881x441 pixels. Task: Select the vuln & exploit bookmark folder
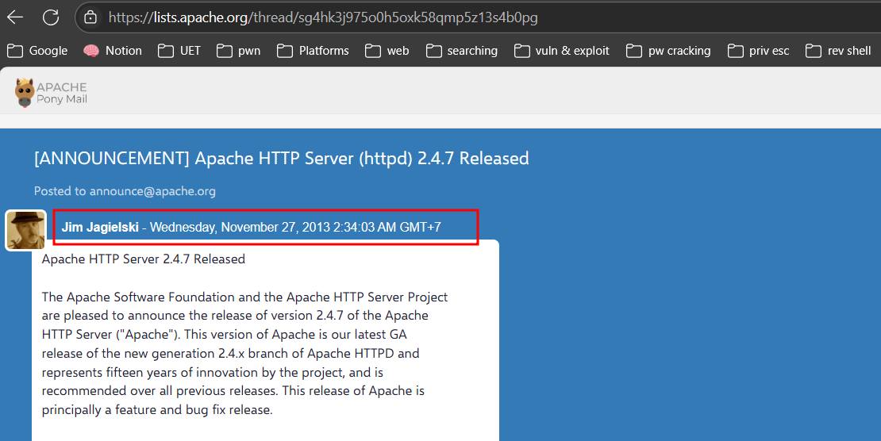click(562, 51)
